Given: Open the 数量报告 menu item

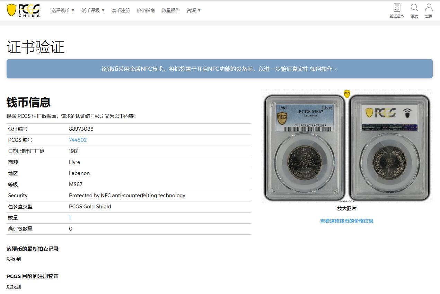Looking at the screenshot, I should pyautogui.click(x=170, y=10).
